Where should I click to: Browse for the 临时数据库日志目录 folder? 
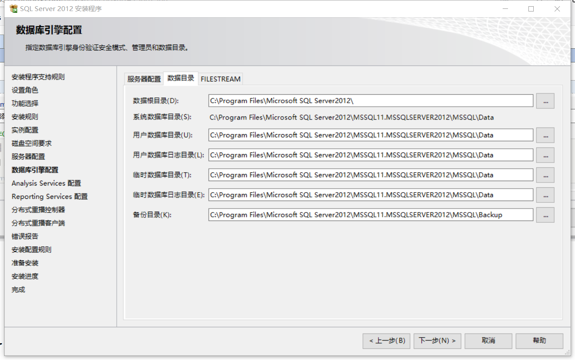[x=545, y=195]
